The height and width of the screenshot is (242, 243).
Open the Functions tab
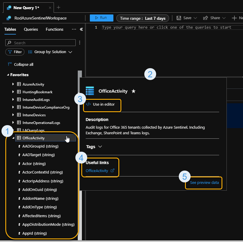tap(54, 29)
